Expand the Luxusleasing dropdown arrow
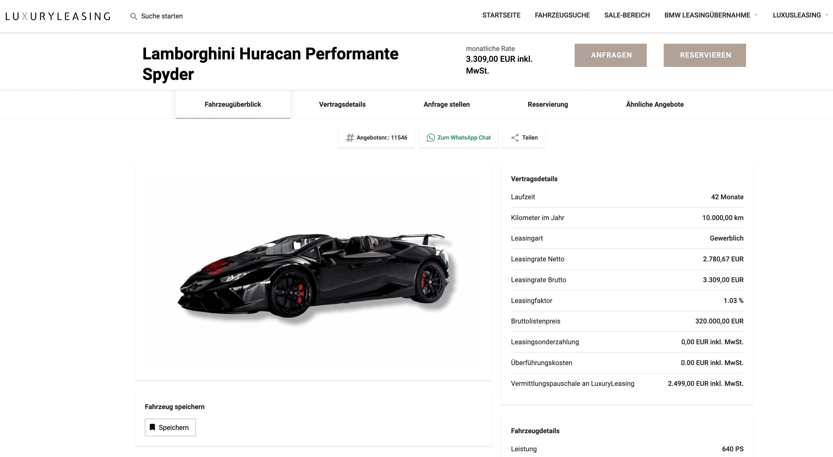 (x=827, y=15)
